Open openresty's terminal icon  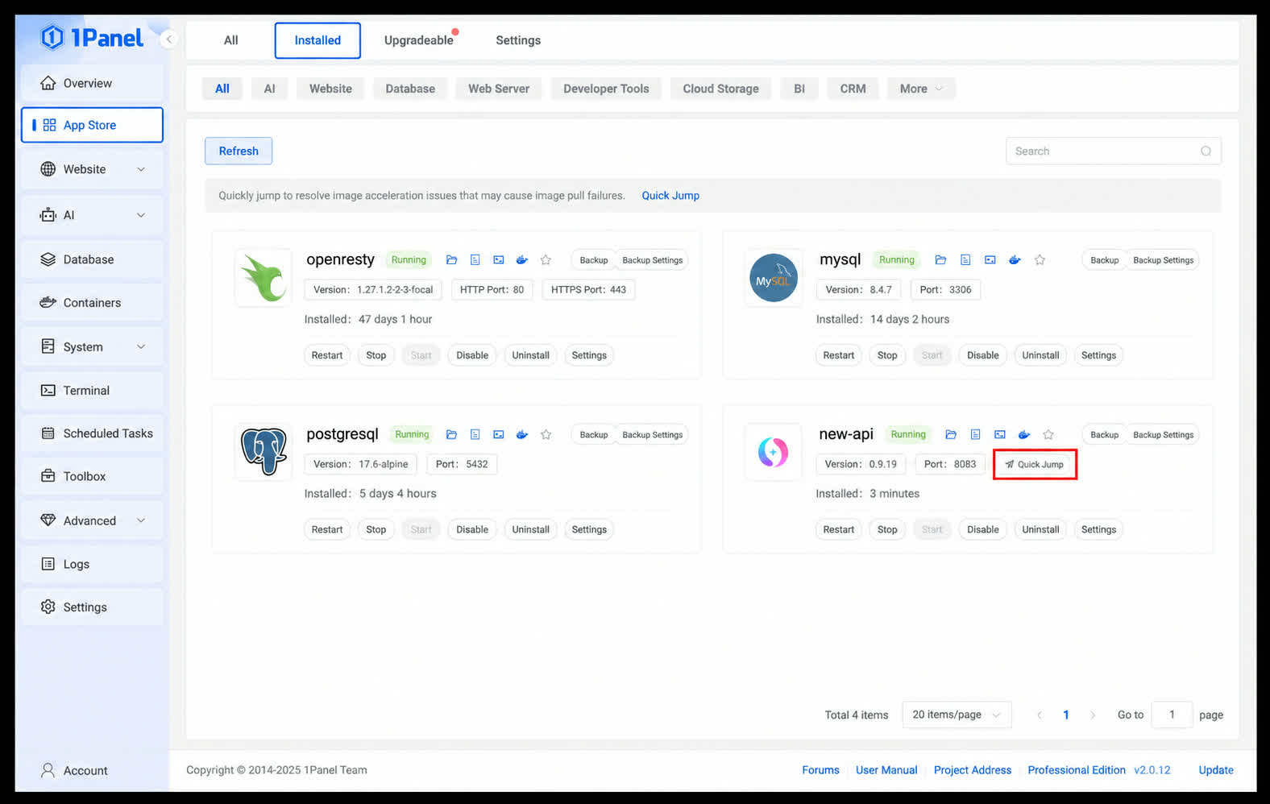coord(499,260)
